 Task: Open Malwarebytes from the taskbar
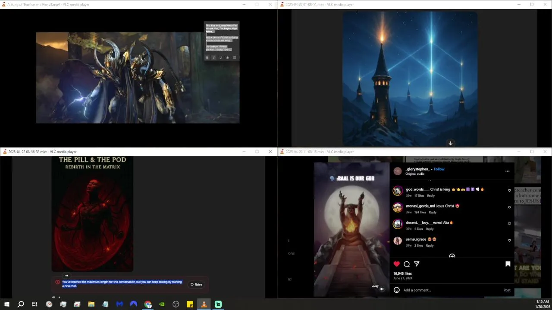(119, 304)
